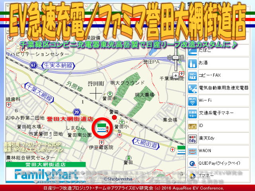
Task: Click the transit e-money service icon
Action: click(192, 114)
